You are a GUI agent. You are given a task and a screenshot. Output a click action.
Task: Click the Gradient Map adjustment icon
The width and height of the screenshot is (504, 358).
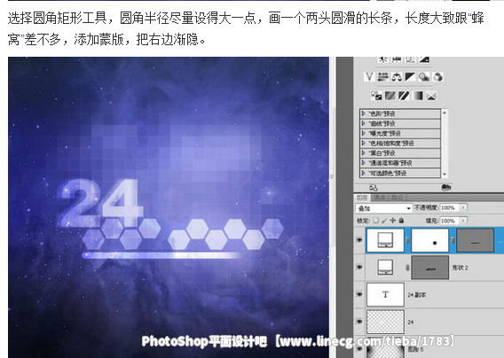418,96
